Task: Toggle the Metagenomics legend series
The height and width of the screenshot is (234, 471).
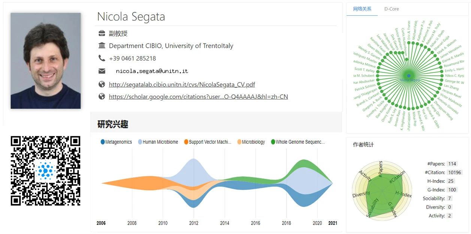Action: (x=116, y=142)
